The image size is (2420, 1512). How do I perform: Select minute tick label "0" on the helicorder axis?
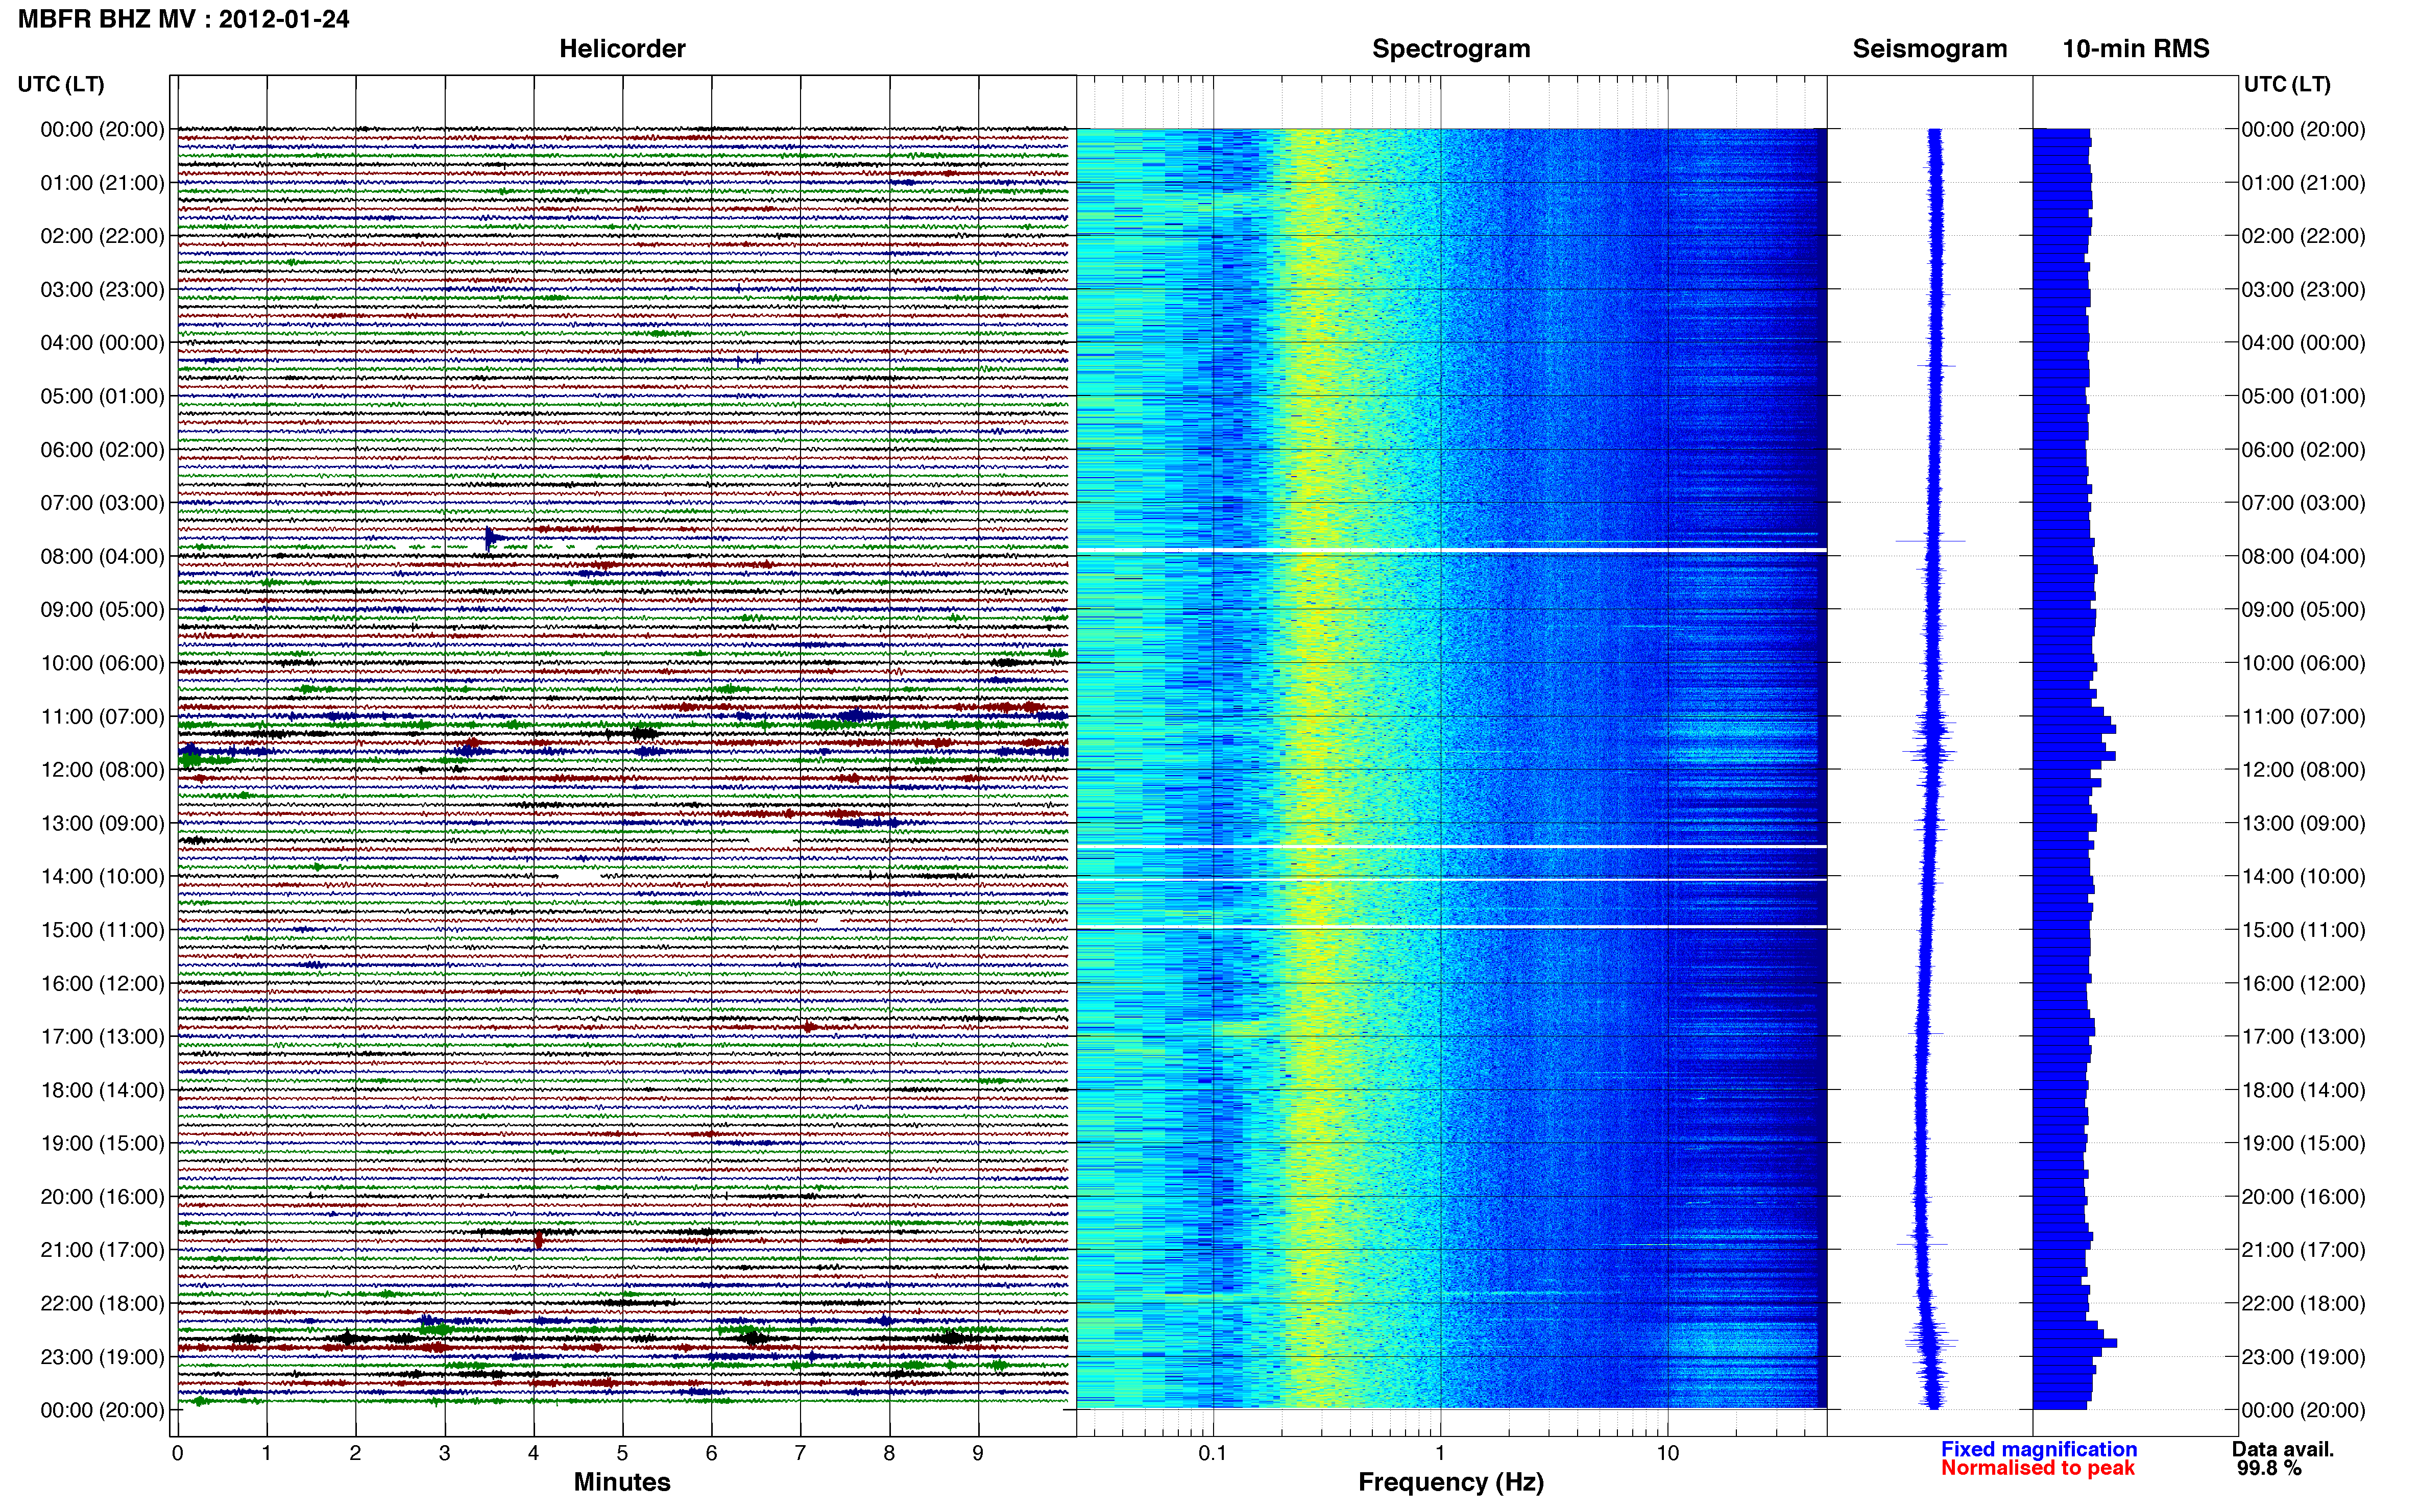tap(177, 1453)
